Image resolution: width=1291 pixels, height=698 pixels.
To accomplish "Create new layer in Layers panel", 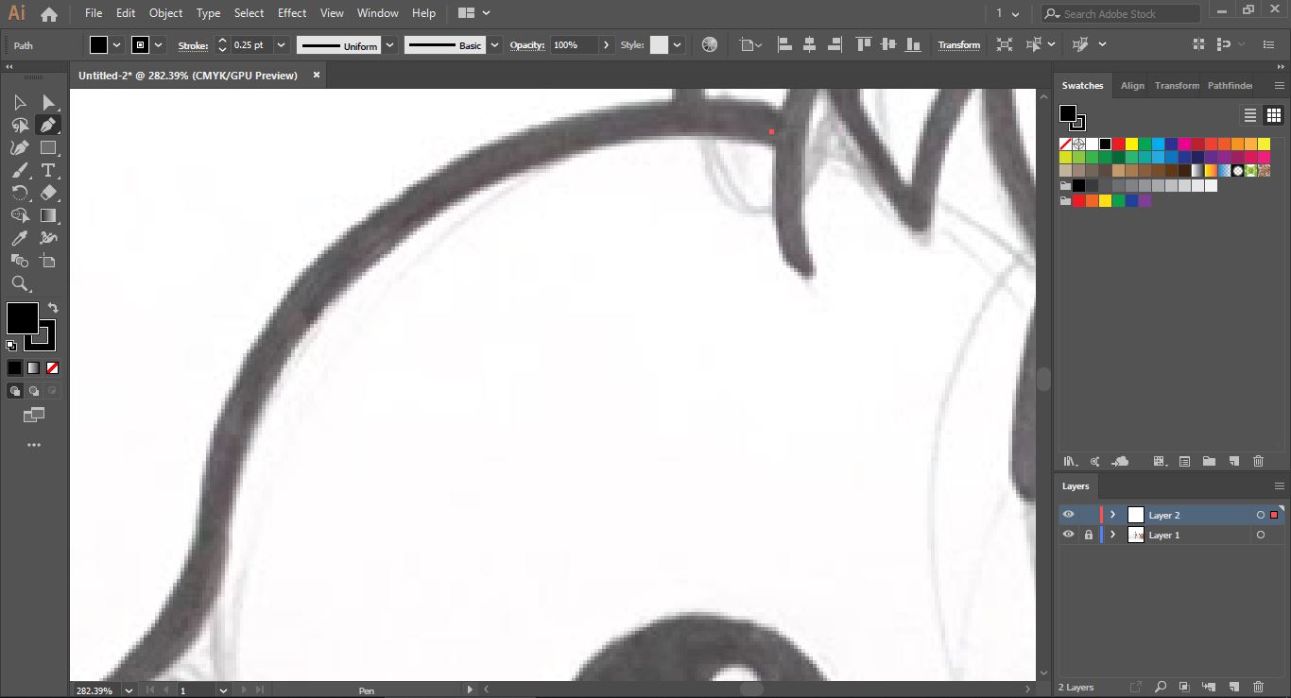I will 1233,687.
